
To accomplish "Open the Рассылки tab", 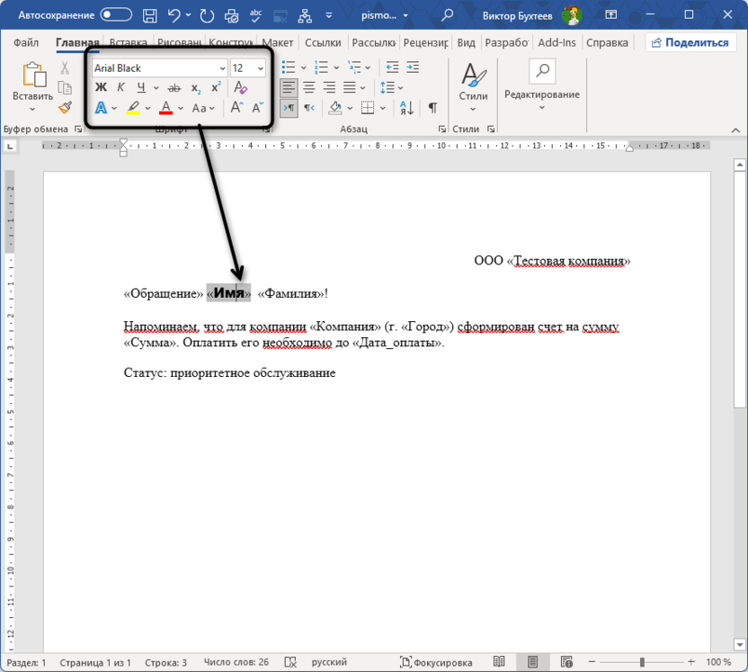I will [374, 42].
